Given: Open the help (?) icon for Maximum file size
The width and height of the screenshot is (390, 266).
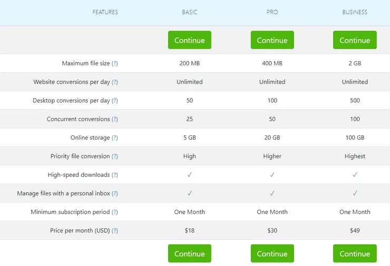Looking at the screenshot, I should (x=115, y=63).
